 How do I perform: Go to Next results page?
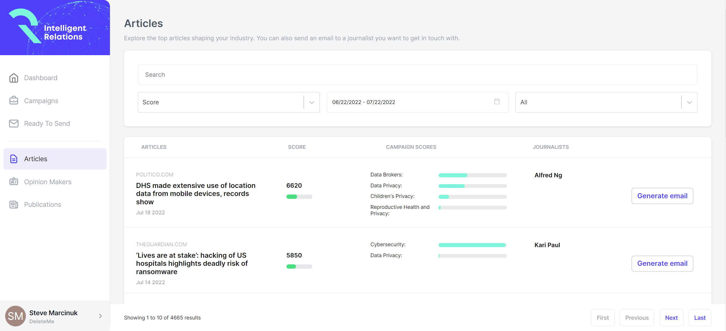pyautogui.click(x=671, y=318)
